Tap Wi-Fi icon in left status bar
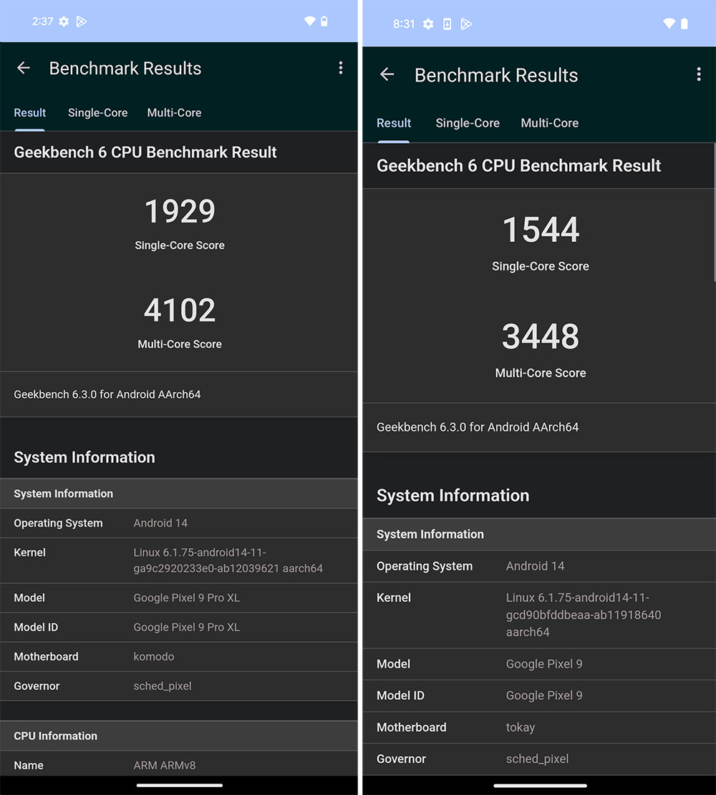The height and width of the screenshot is (795, 716). click(309, 21)
